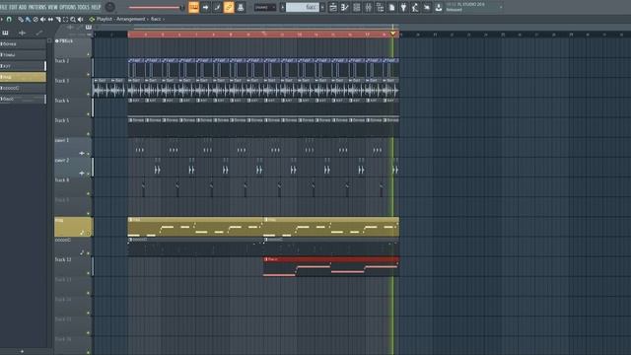
Task: Open the OPTIONS menu
Action: coord(68,7)
